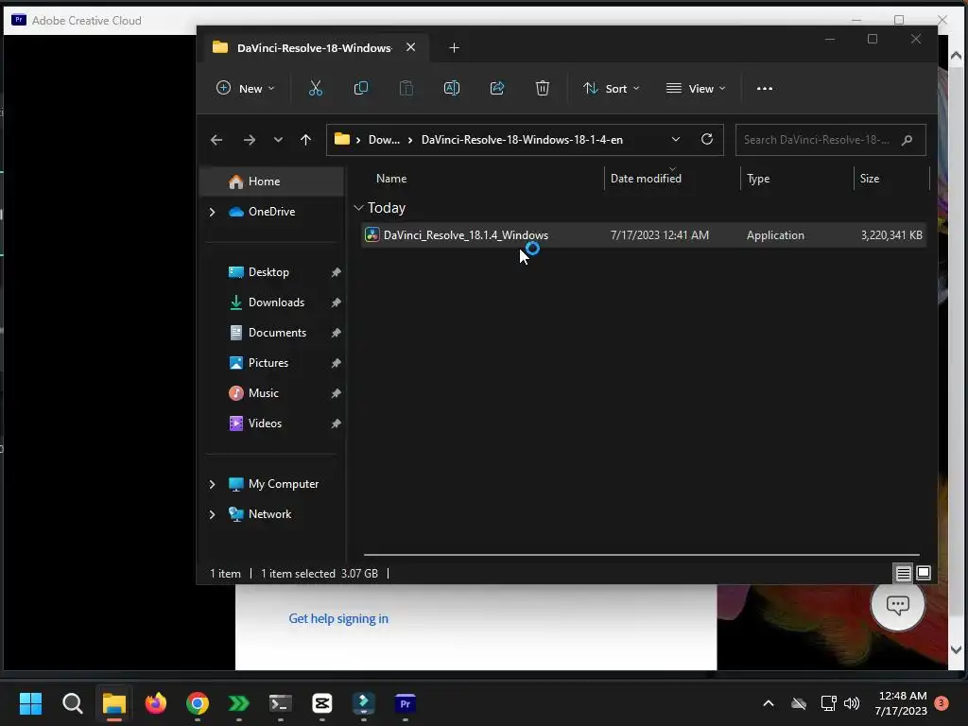Open Premiere Pro from the taskbar

(x=405, y=703)
